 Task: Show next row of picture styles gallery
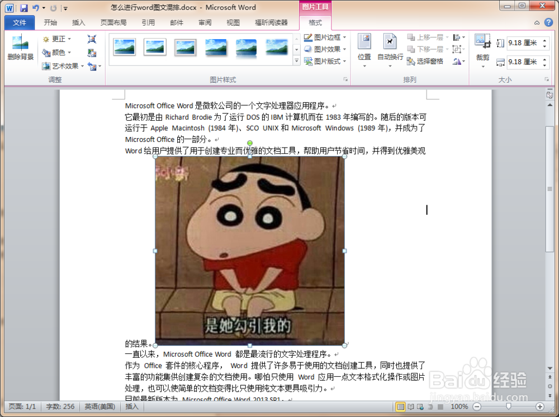click(297, 50)
